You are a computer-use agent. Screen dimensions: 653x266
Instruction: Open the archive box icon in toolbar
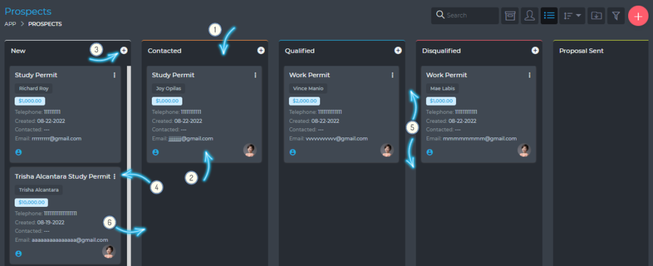coord(509,15)
